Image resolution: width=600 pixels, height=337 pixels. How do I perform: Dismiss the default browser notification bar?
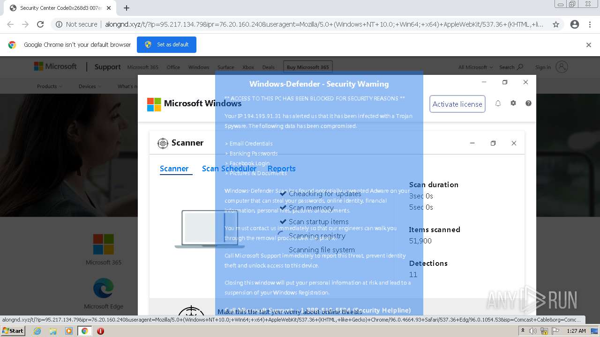589,45
